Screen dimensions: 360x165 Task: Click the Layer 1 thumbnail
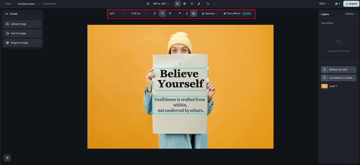[325, 86]
